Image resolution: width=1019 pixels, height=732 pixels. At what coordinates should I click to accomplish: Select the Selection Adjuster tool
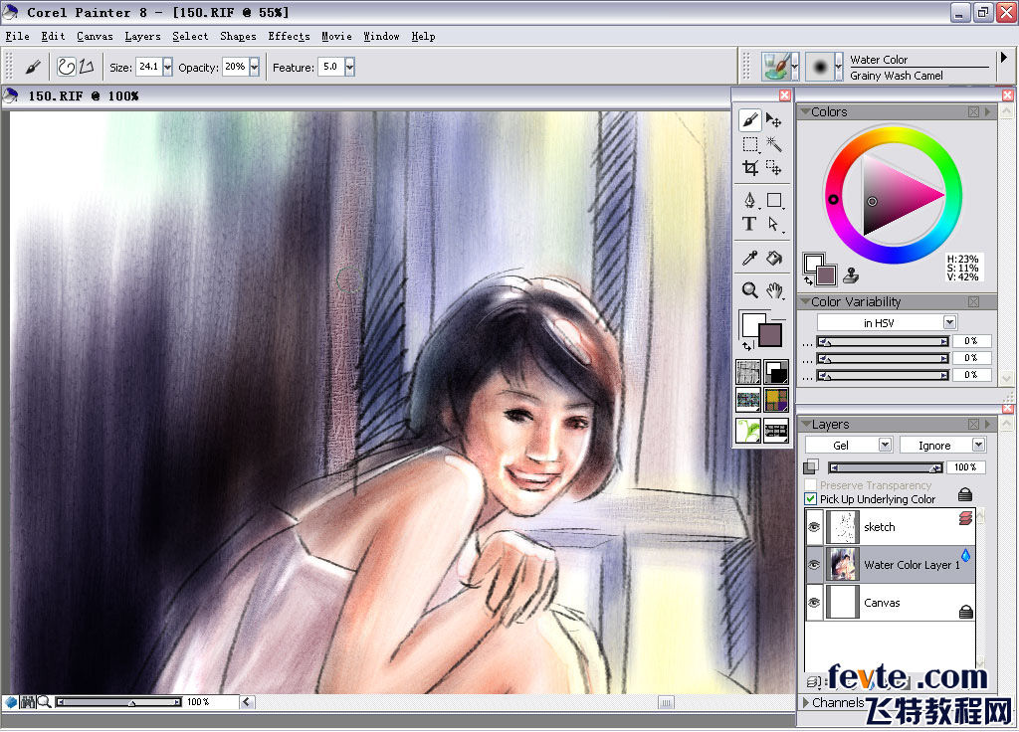(x=773, y=168)
